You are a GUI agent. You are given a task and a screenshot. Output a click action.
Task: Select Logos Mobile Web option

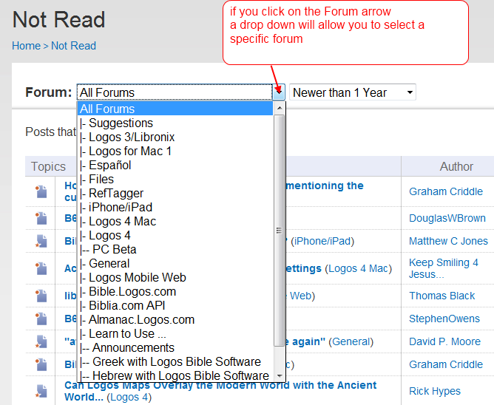click(175, 277)
